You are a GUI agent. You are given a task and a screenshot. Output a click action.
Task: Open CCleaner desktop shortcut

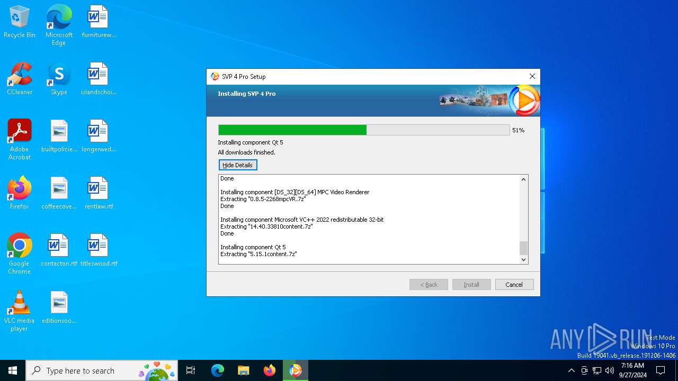click(20, 79)
